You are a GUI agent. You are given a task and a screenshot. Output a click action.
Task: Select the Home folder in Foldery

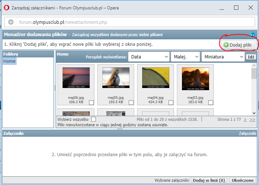(9, 61)
